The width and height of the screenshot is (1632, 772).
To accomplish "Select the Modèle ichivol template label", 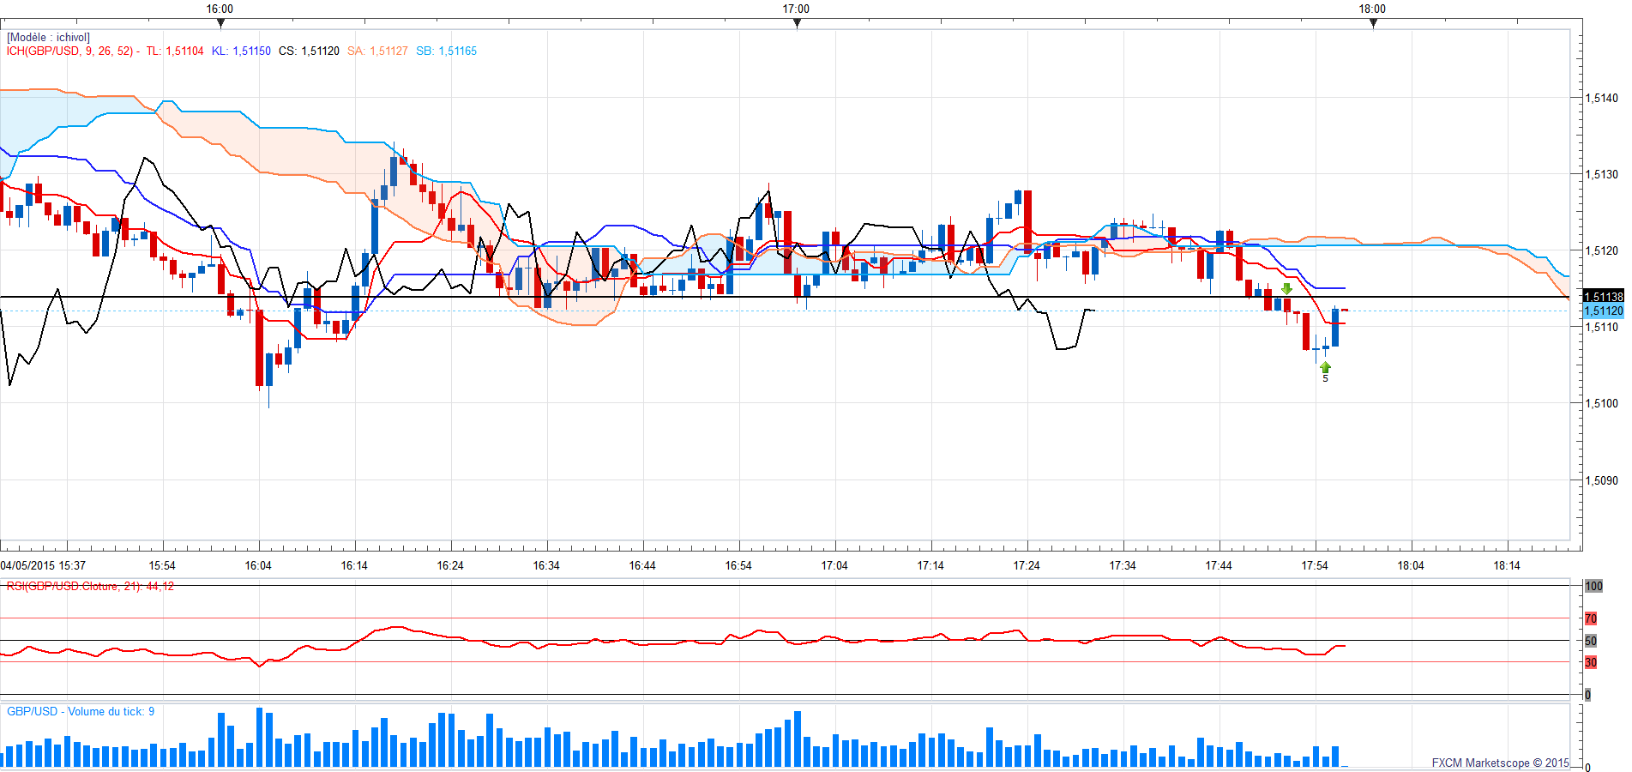I will 48,37.
